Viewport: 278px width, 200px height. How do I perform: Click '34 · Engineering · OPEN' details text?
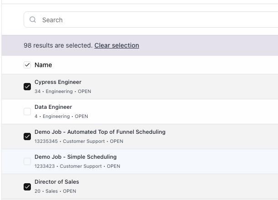(x=63, y=92)
